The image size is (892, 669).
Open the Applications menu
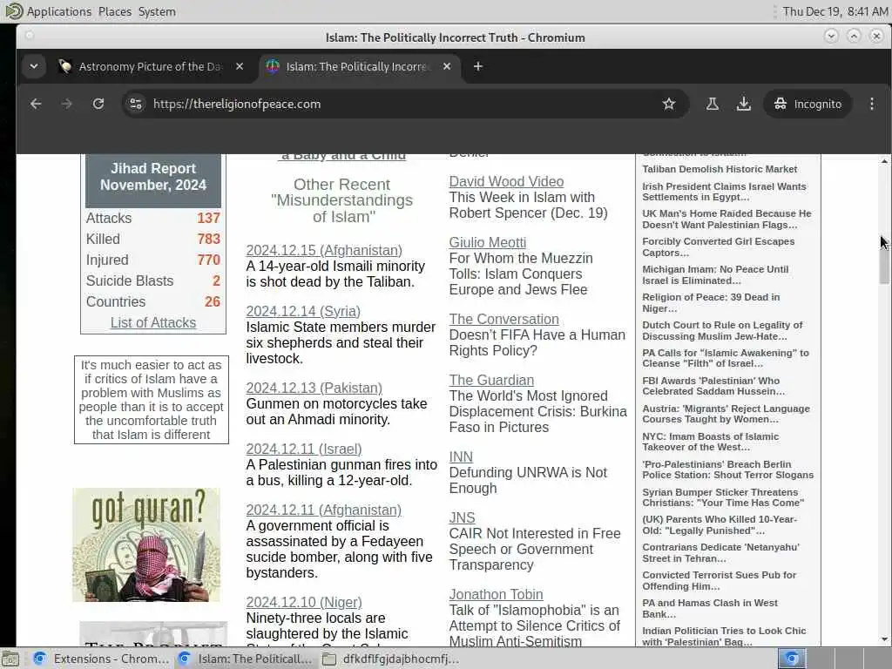[x=58, y=11]
